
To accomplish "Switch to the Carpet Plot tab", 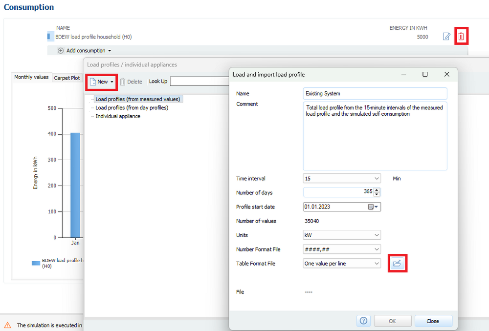I will click(67, 78).
